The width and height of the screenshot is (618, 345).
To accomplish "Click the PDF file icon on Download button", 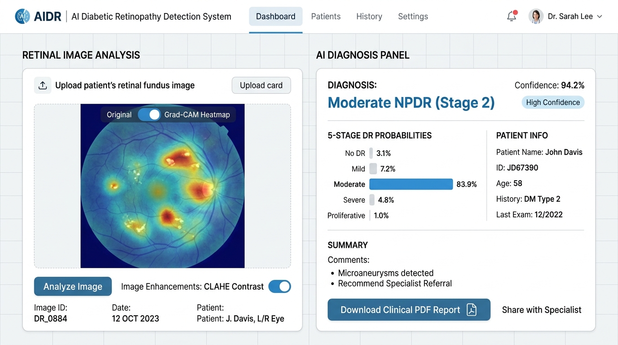I will pos(471,310).
